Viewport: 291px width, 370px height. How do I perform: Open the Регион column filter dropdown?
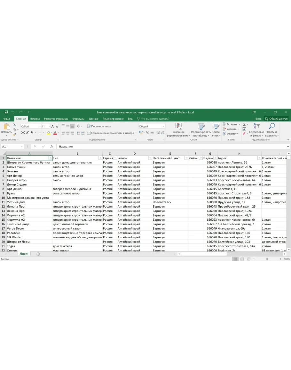(150, 158)
